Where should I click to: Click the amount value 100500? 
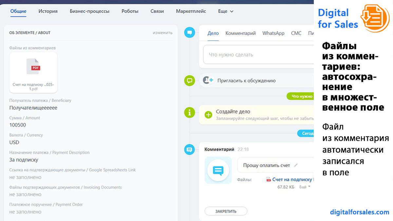(18, 125)
